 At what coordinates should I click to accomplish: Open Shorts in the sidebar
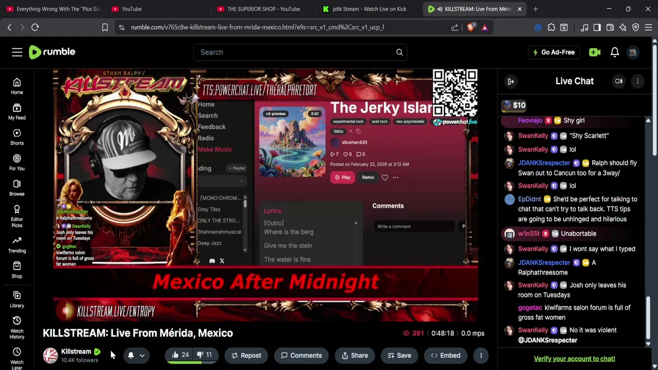click(x=17, y=137)
